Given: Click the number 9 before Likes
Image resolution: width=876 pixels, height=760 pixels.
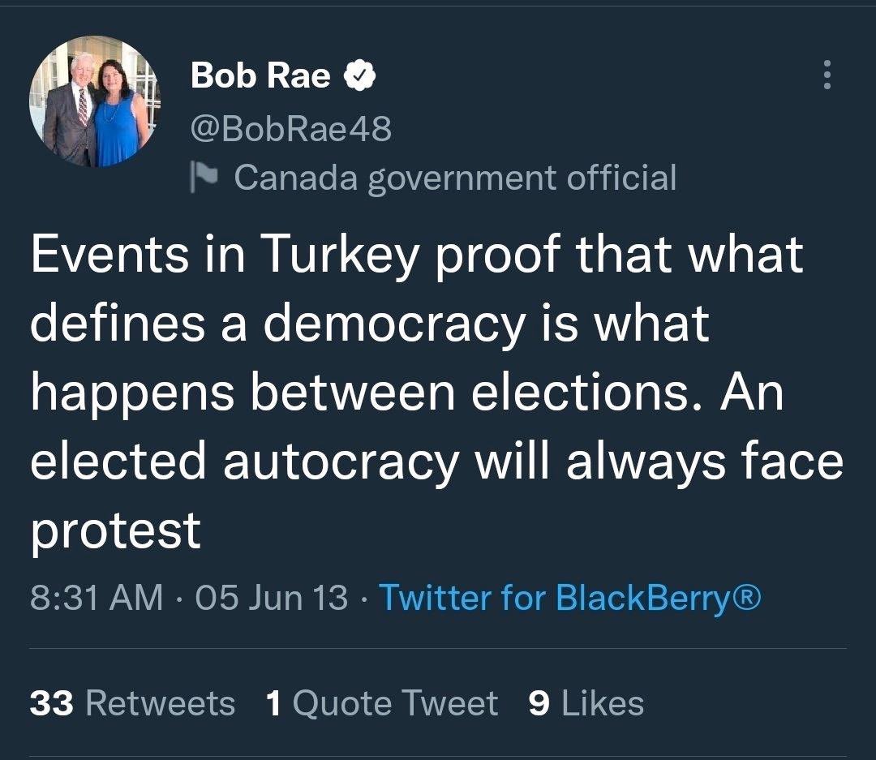Looking at the screenshot, I should click(539, 702).
